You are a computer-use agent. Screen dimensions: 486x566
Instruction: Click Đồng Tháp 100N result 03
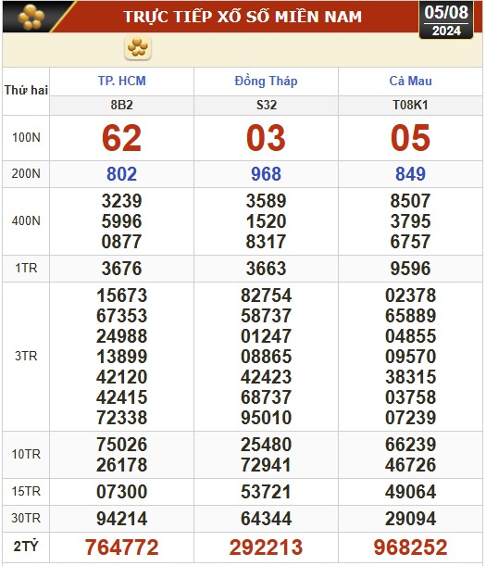(266, 138)
